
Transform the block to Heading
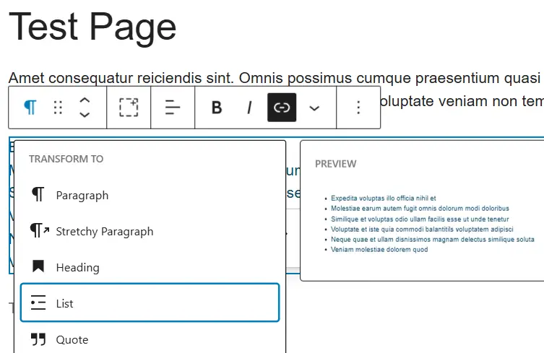[x=77, y=267]
